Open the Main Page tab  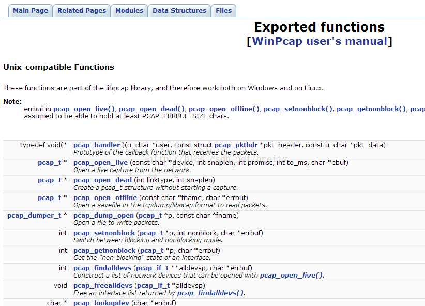coord(31,10)
